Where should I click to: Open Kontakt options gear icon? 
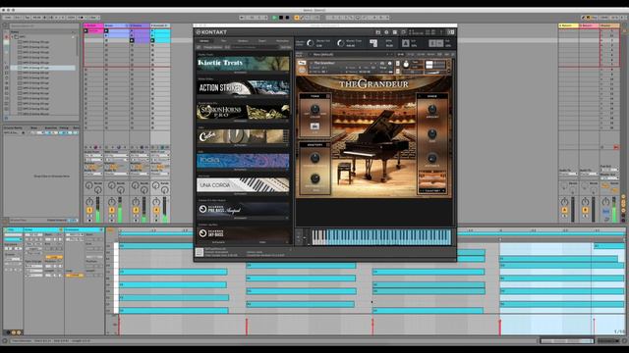click(386, 32)
